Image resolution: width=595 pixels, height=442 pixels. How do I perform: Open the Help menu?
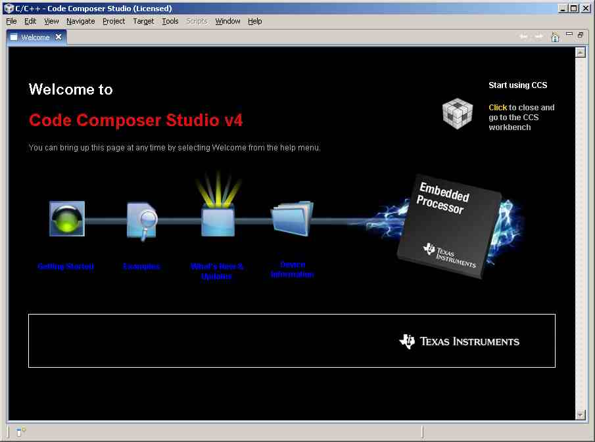pos(255,21)
